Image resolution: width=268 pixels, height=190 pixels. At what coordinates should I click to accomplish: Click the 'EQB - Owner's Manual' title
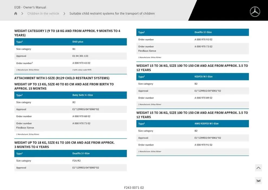(x=30, y=7)
